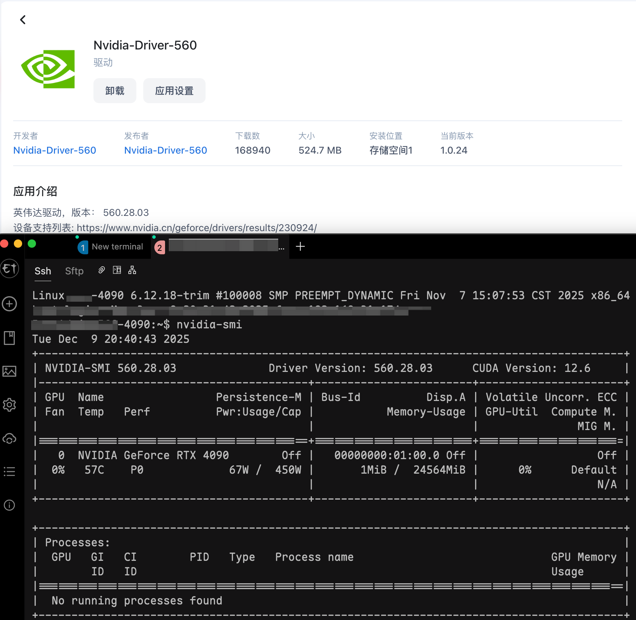
Task: Click the 卸载 (uninstall) button
Action: point(115,91)
